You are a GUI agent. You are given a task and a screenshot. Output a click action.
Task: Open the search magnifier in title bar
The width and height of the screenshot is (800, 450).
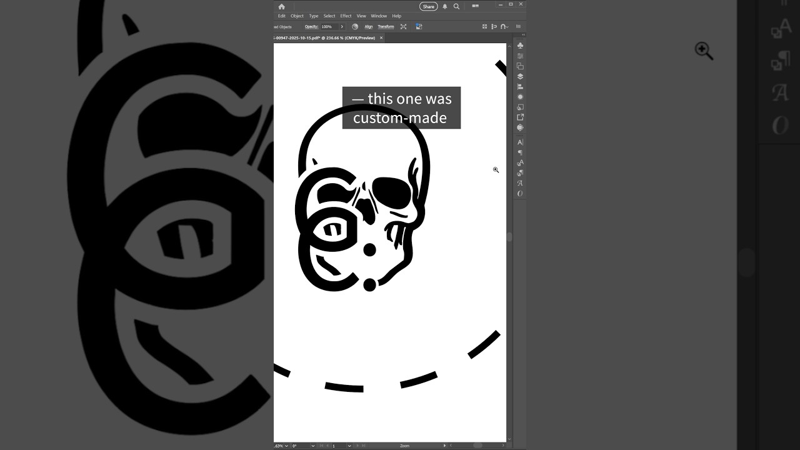click(x=456, y=6)
